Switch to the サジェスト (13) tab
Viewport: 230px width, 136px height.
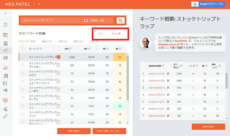pyautogui.click(x=27, y=41)
